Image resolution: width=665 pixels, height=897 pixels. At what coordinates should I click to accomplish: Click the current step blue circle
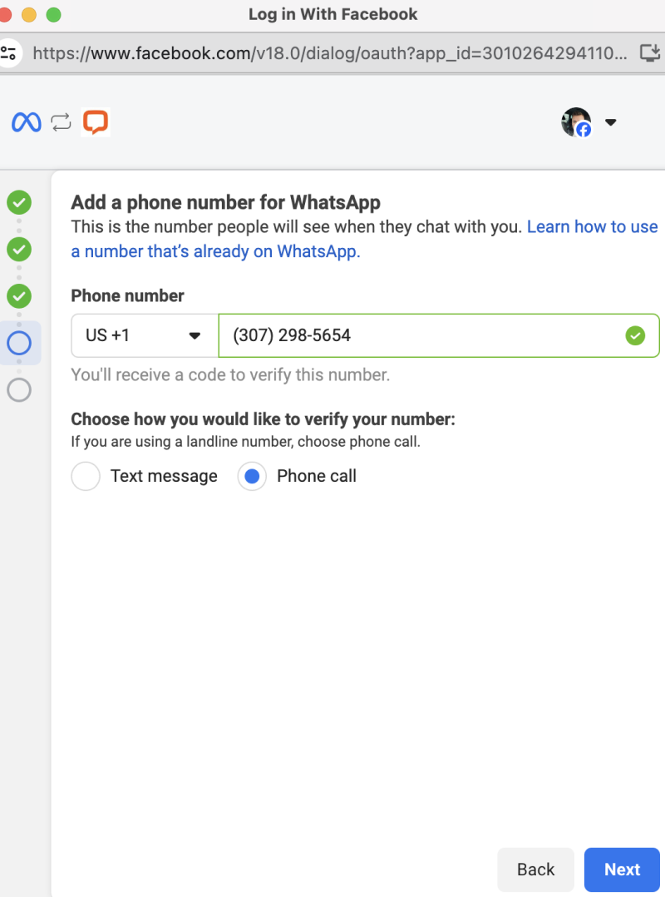tap(19, 343)
